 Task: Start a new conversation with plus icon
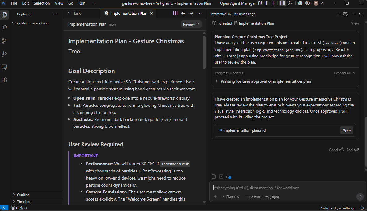click(338, 14)
